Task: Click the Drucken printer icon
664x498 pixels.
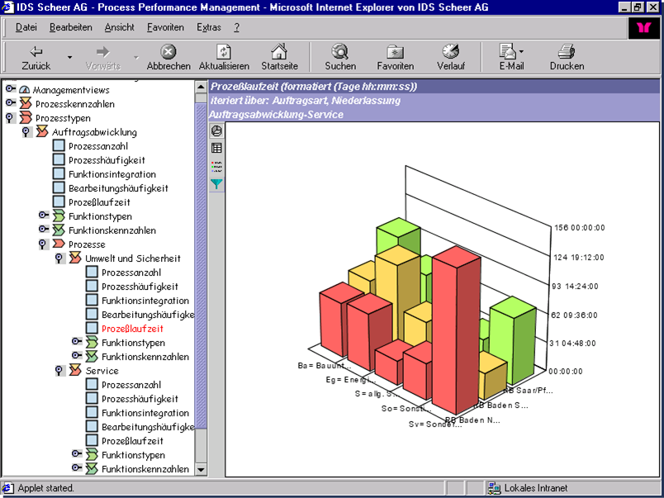Action: point(567,52)
